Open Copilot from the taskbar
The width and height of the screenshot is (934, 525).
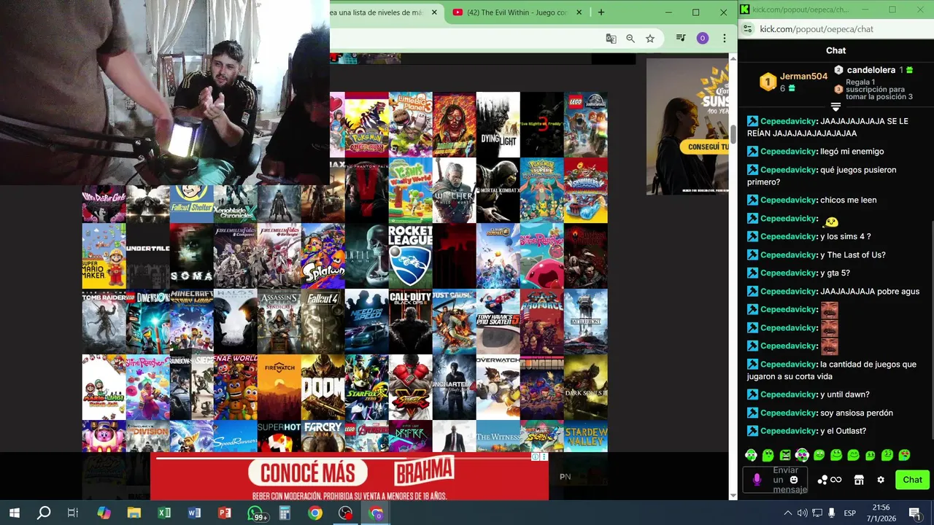104,513
